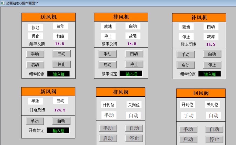Click 开度给定 input box in 新风阀 panel
Screen dimensions: 236x145
click(x=58, y=130)
